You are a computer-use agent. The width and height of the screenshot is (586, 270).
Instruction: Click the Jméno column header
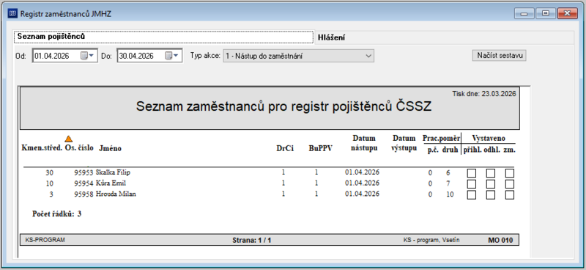click(x=111, y=149)
